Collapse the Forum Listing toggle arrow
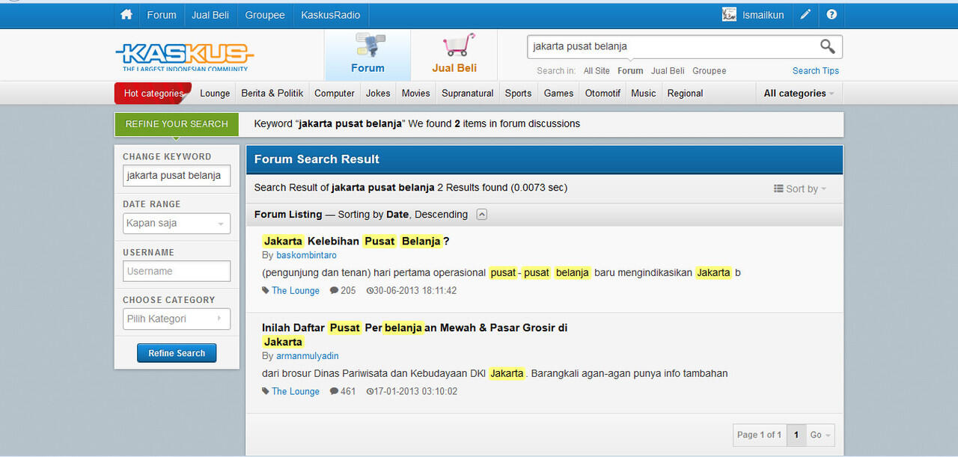This screenshot has height=457, width=958. point(482,215)
